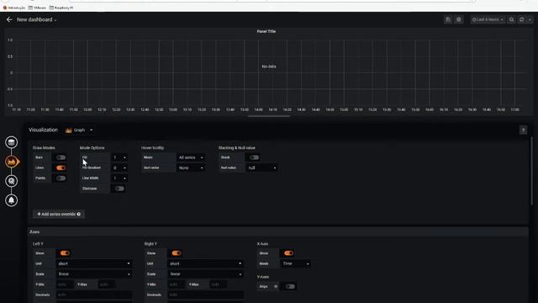
Task: Click the zoom out magnifier icon
Action: (x=511, y=19)
